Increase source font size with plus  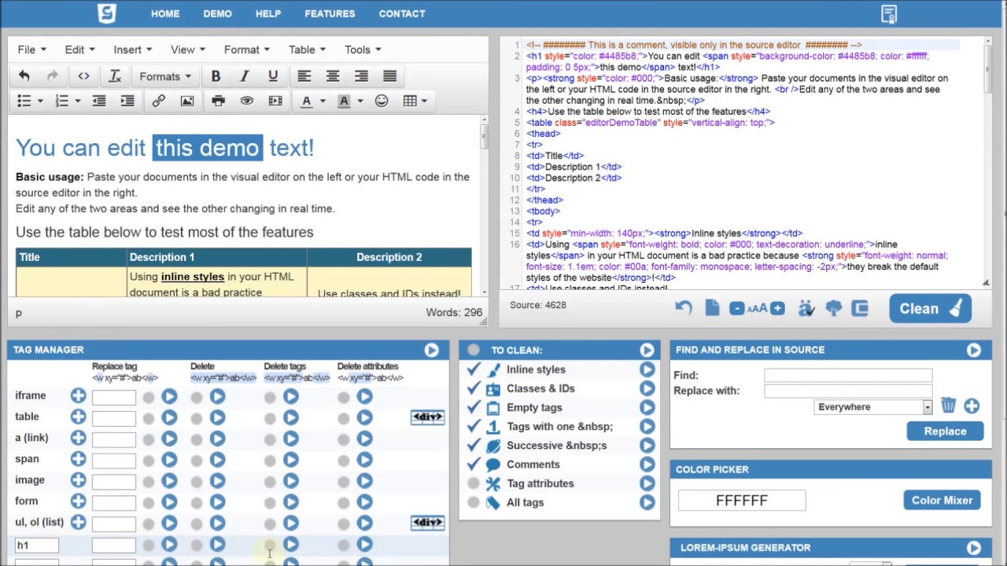pyautogui.click(x=777, y=309)
